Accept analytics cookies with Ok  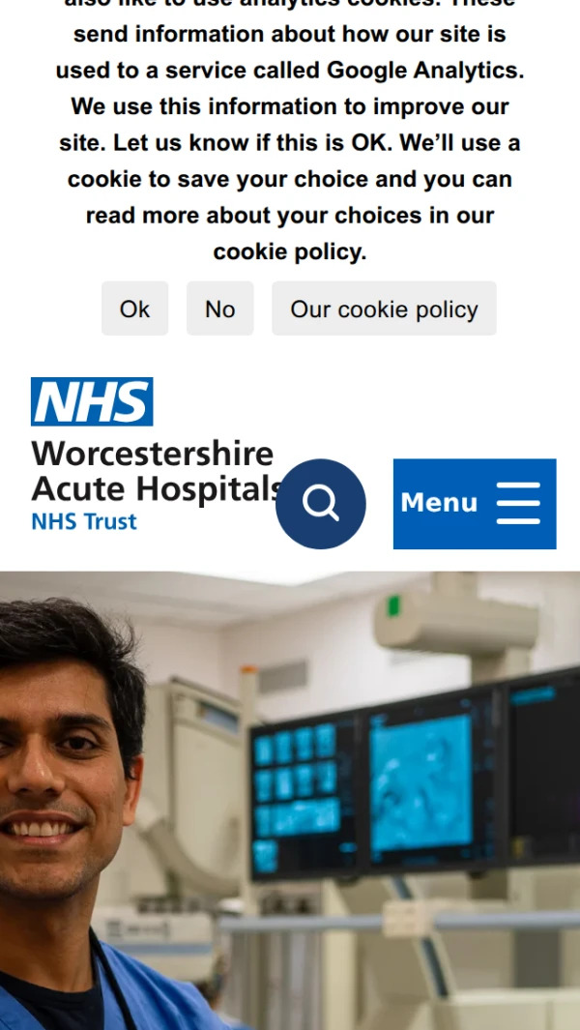pos(134,309)
